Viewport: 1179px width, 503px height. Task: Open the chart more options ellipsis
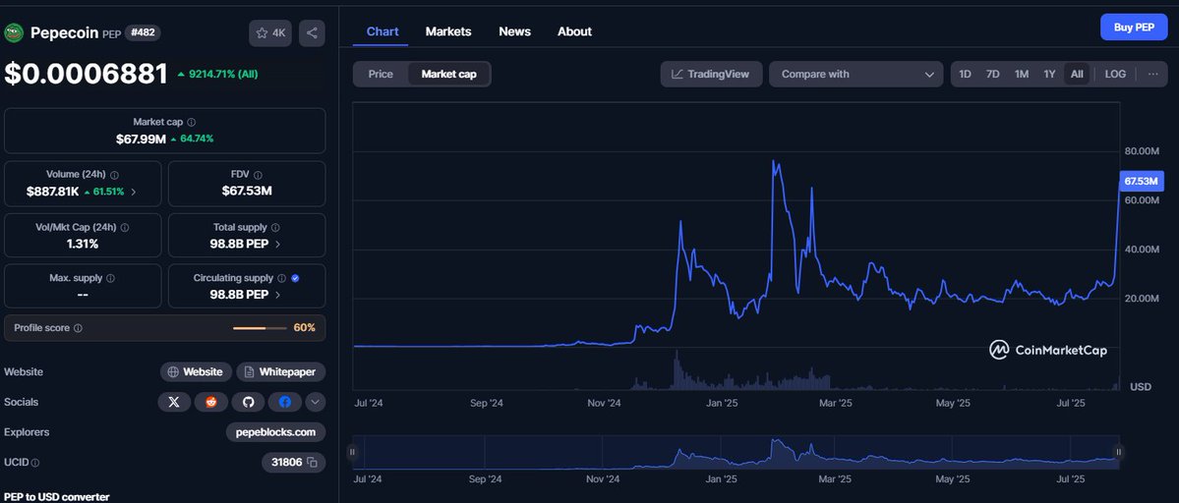[x=1152, y=74]
